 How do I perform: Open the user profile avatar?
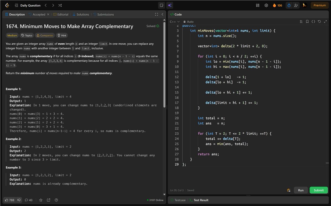pos(305,5)
